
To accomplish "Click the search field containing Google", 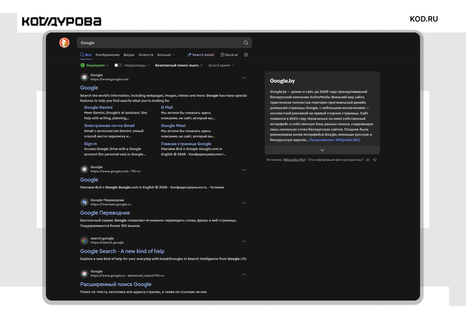I will (x=164, y=43).
